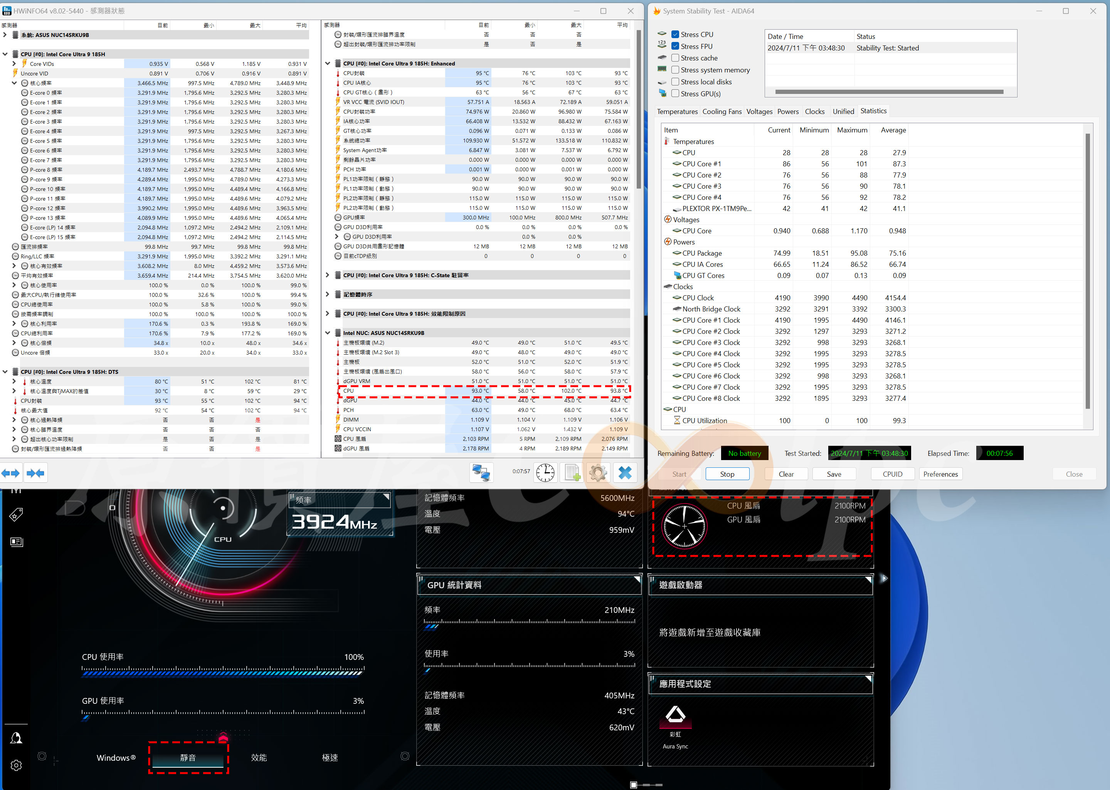The width and height of the screenshot is (1110, 790).
Task: Select VR VCC 電流 (SVID IOUT) row
Action: click(481, 102)
